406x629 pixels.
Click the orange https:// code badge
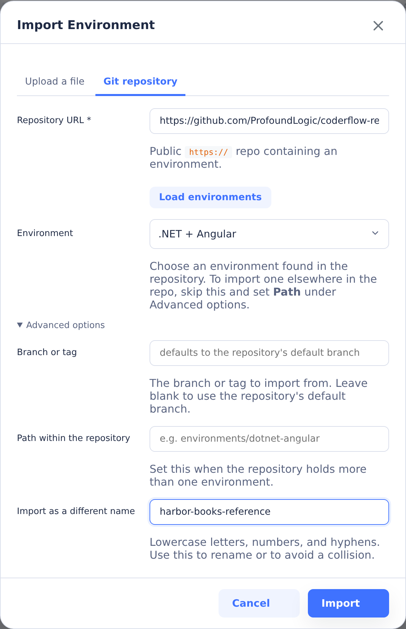click(208, 152)
